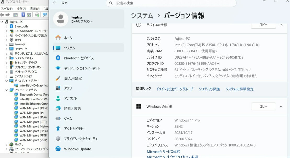Click the camera (カメラ) device icon
The image size is (290, 158).
(12, 40)
